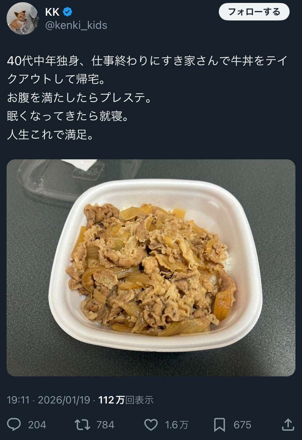Open the @kenki_kids handle link

click(76, 26)
